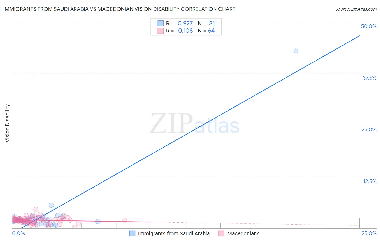Click the R = 0.927 correlation value

(179, 23)
